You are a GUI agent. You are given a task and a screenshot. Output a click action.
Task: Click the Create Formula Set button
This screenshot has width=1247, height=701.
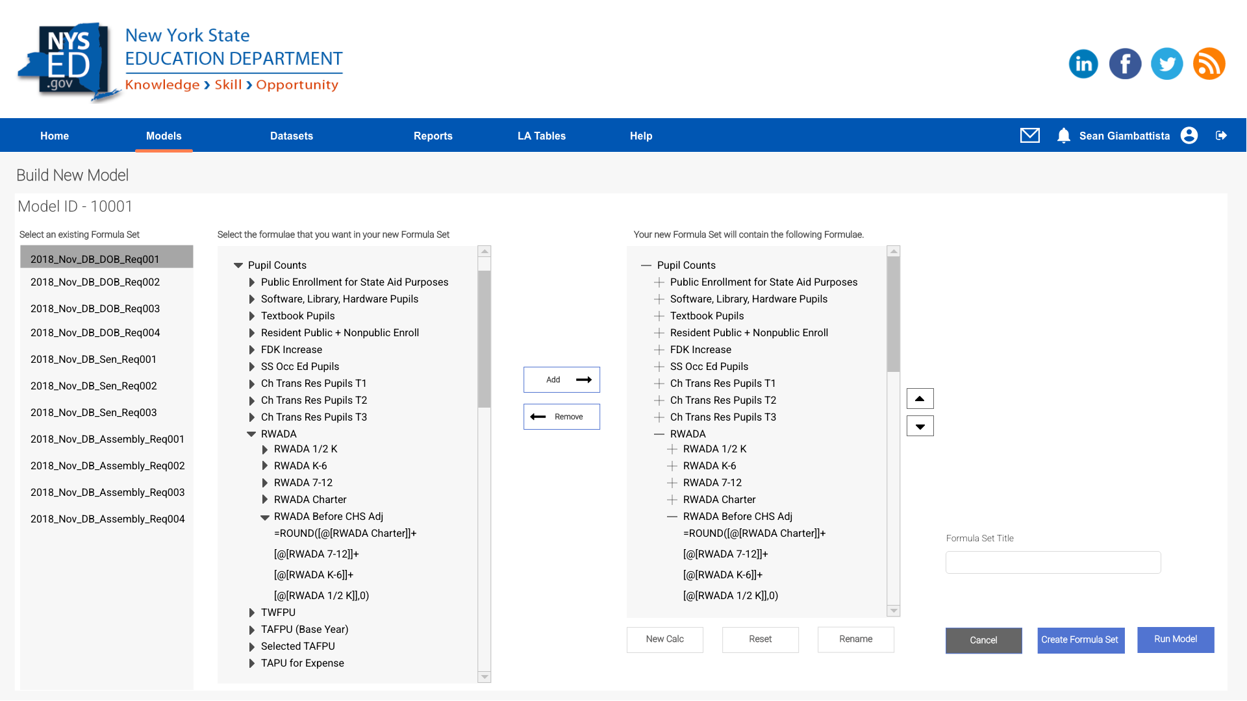tap(1080, 640)
